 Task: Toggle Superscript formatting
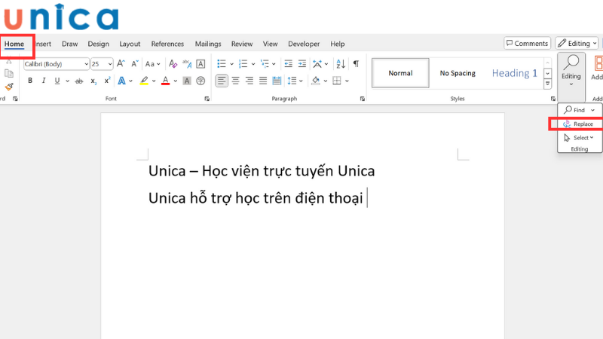pyautogui.click(x=107, y=81)
